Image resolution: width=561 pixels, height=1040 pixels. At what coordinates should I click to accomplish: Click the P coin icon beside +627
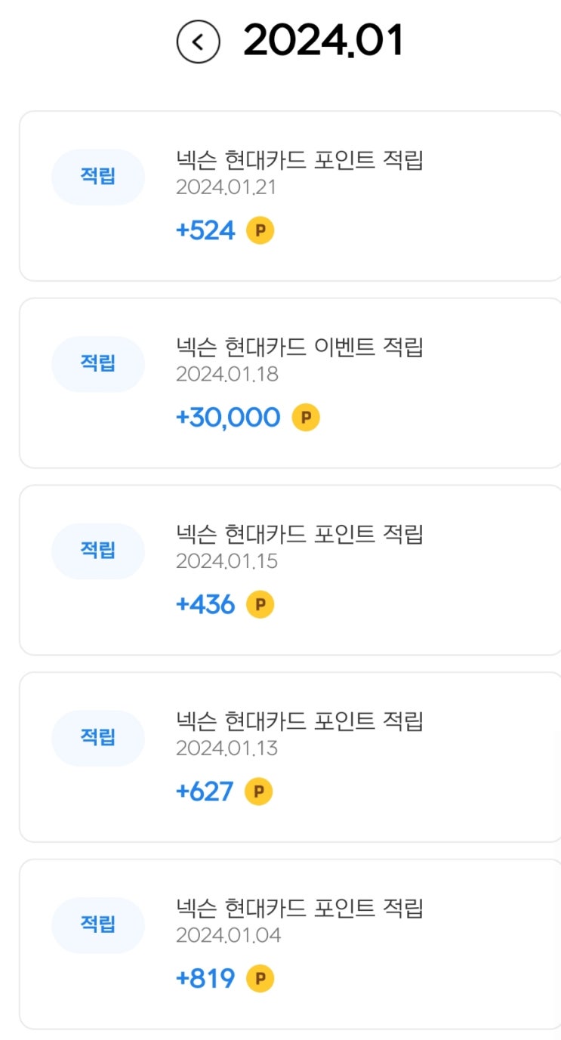point(259,792)
